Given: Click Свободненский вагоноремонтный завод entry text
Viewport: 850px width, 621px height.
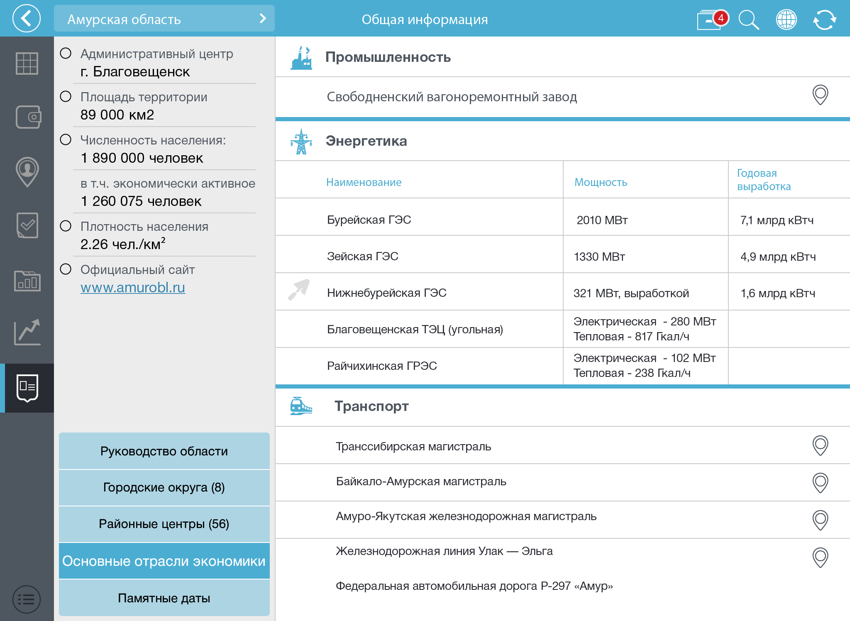Looking at the screenshot, I should click(x=452, y=97).
